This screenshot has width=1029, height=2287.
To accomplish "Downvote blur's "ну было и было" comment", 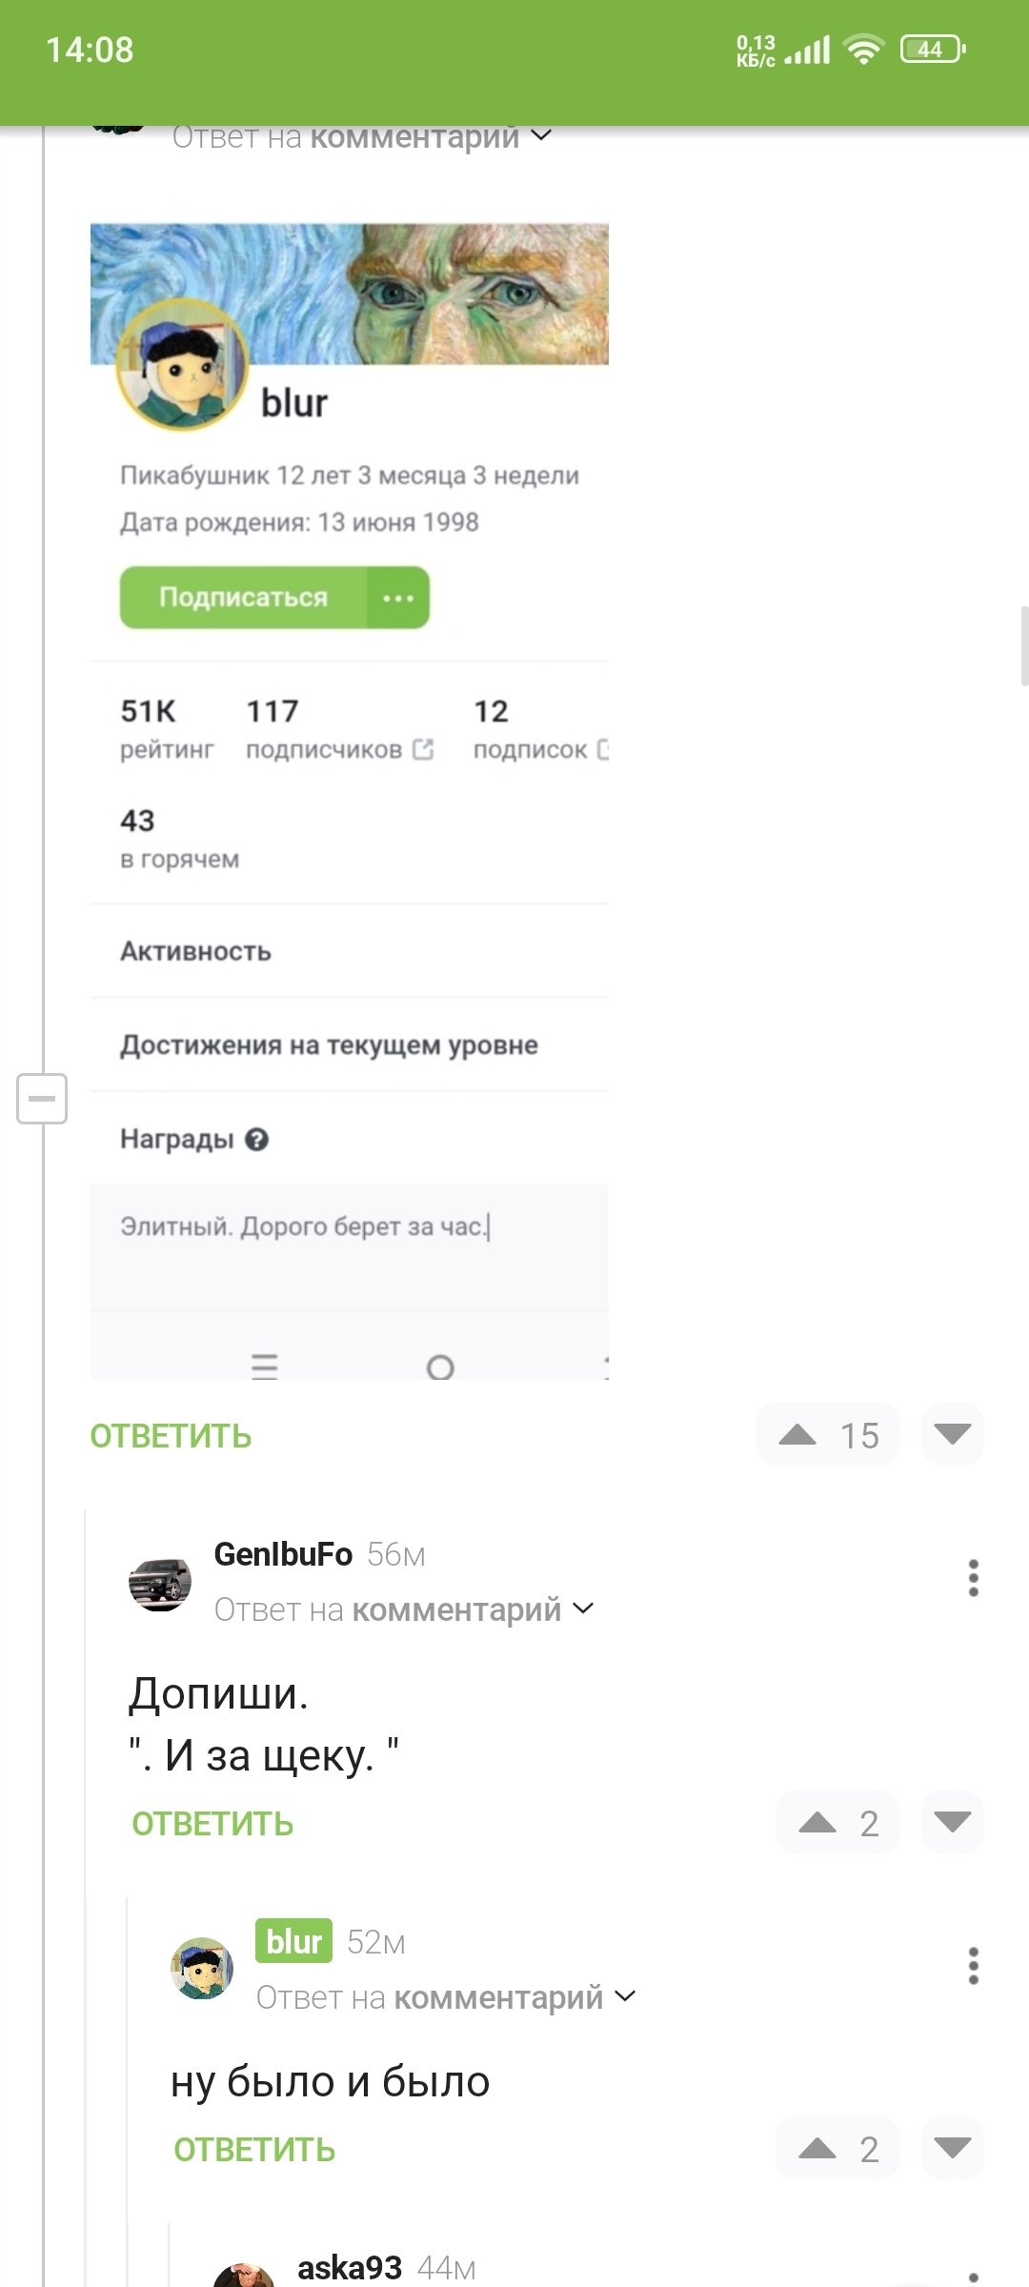I will [x=952, y=2148].
